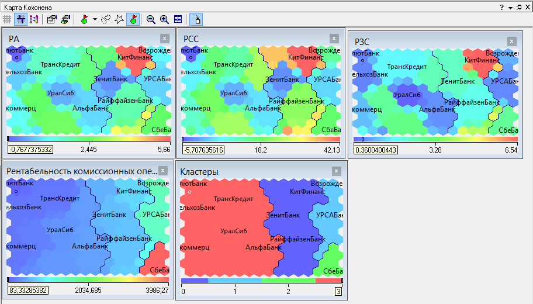Open map properties settings icon
Image resolution: width=533 pixels, height=304 pixels.
(x=51, y=19)
